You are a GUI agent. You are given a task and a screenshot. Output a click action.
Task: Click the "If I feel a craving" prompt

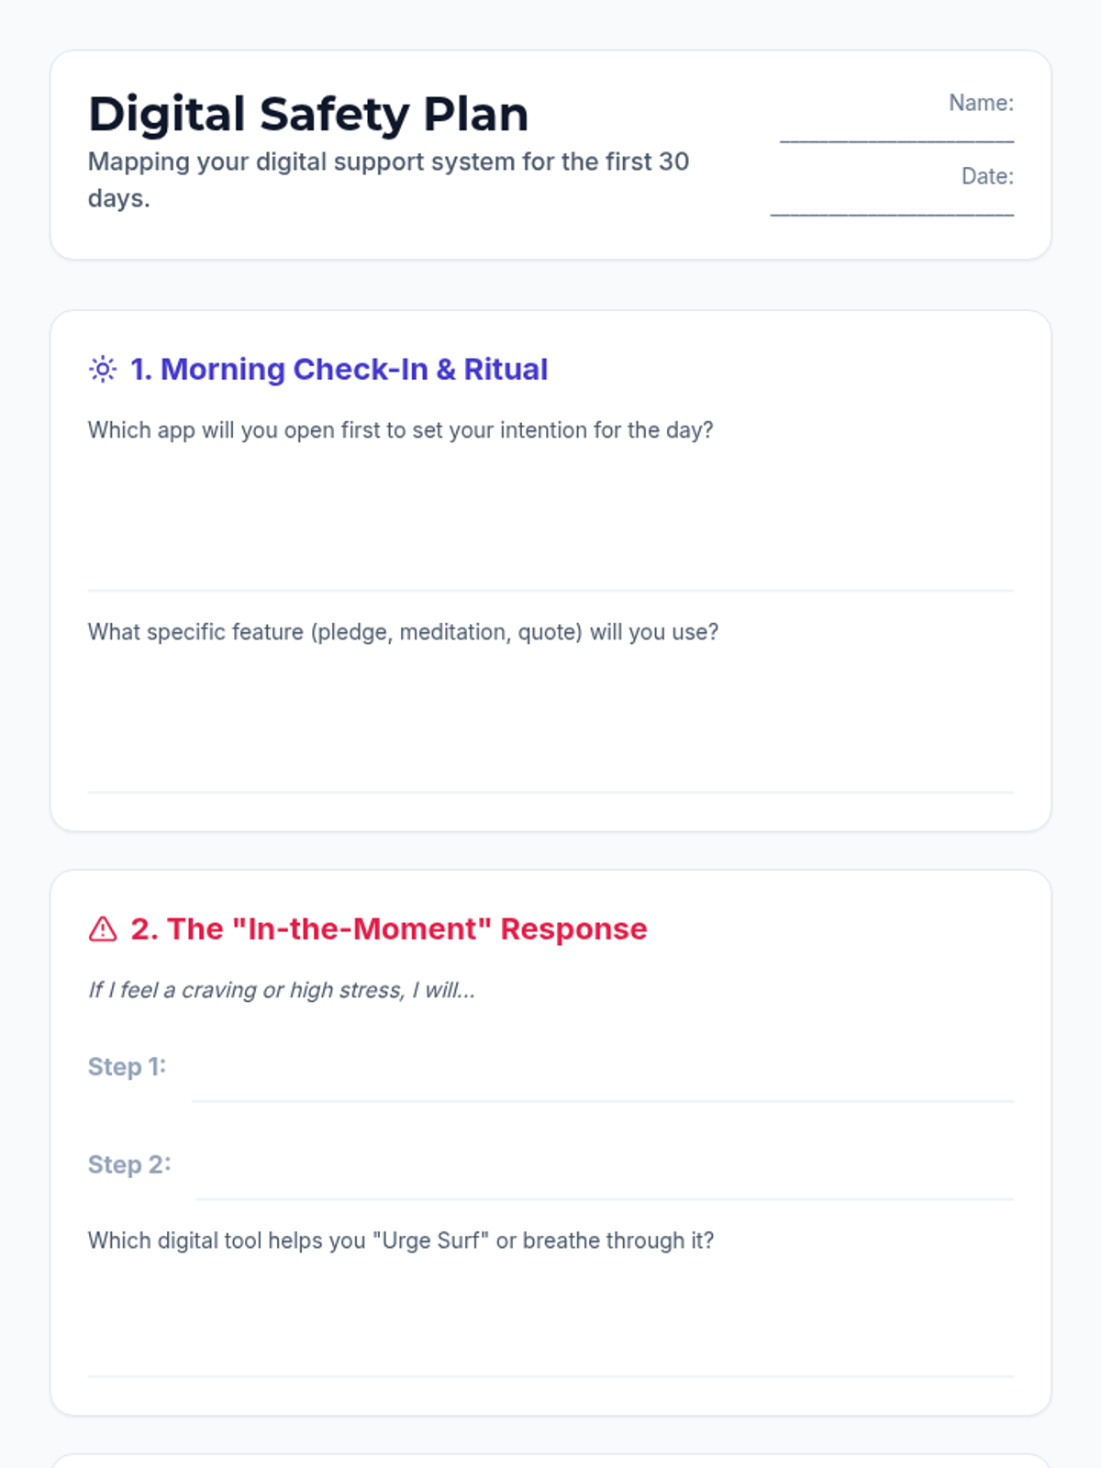(282, 990)
